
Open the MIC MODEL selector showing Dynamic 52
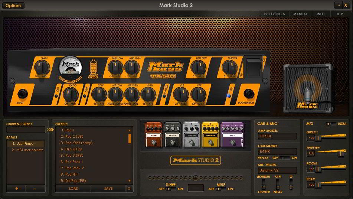[x=277, y=170]
